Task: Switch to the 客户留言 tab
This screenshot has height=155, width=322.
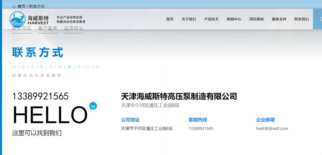Action: click(48, 29)
